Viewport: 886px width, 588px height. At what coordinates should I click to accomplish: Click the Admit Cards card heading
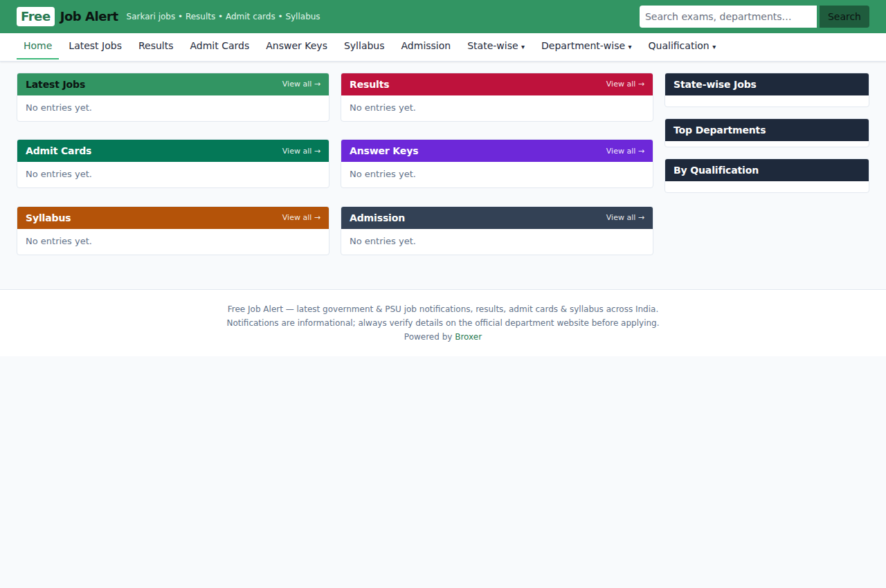tap(58, 151)
